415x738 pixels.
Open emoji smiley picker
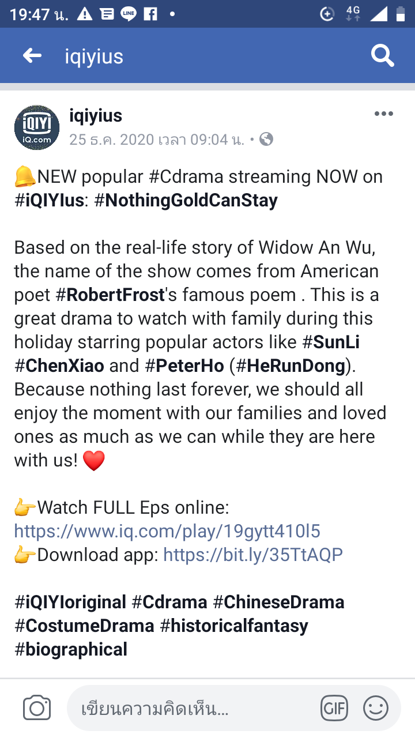376,708
